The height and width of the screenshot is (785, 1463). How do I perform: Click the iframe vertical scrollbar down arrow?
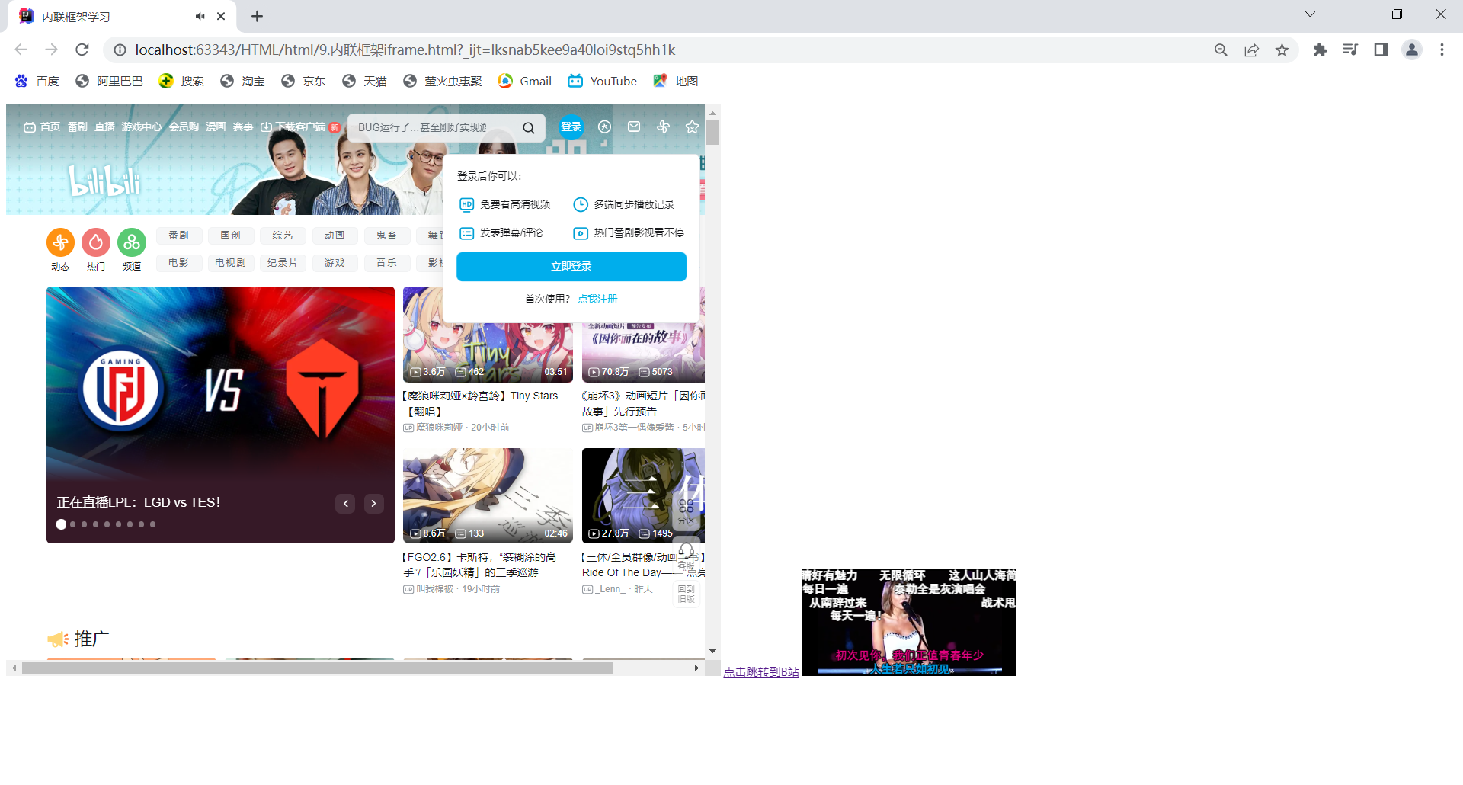pyautogui.click(x=712, y=651)
